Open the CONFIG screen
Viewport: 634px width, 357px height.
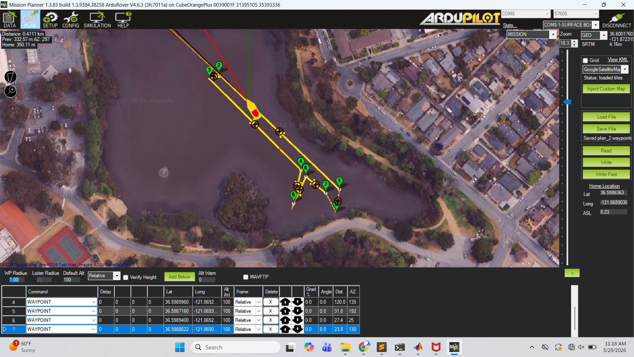(71, 20)
